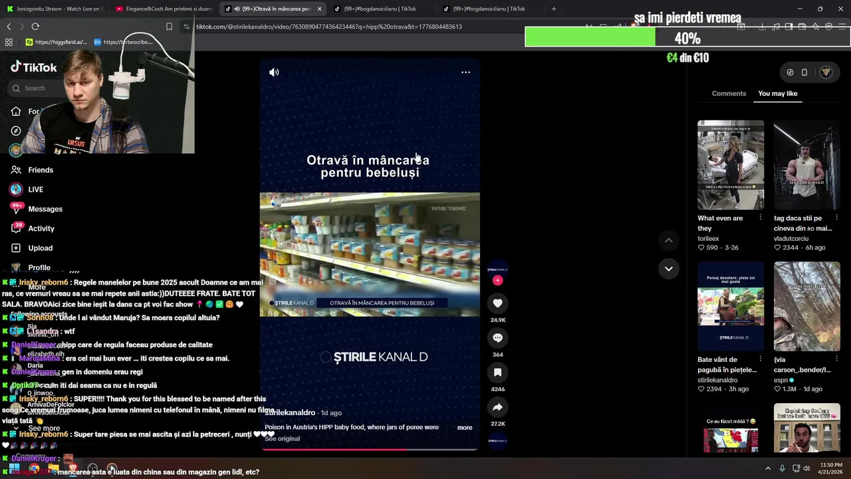Screen dimensions: 851x479
Task: Click the Explore compass sidebar icon
Action: pyautogui.click(x=16, y=131)
